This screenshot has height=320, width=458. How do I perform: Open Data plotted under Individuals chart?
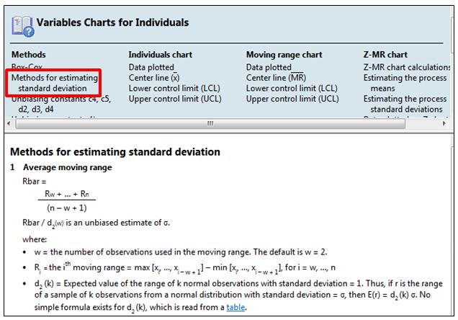[x=152, y=67]
